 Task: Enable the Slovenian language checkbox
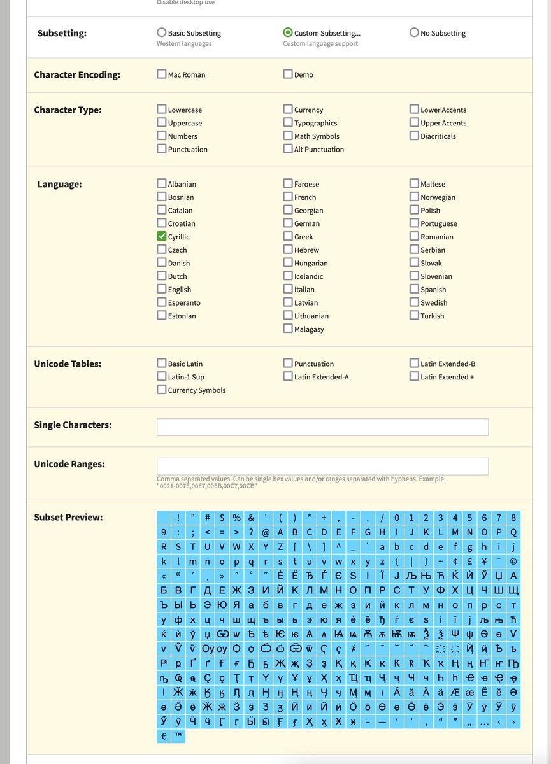[x=415, y=276]
